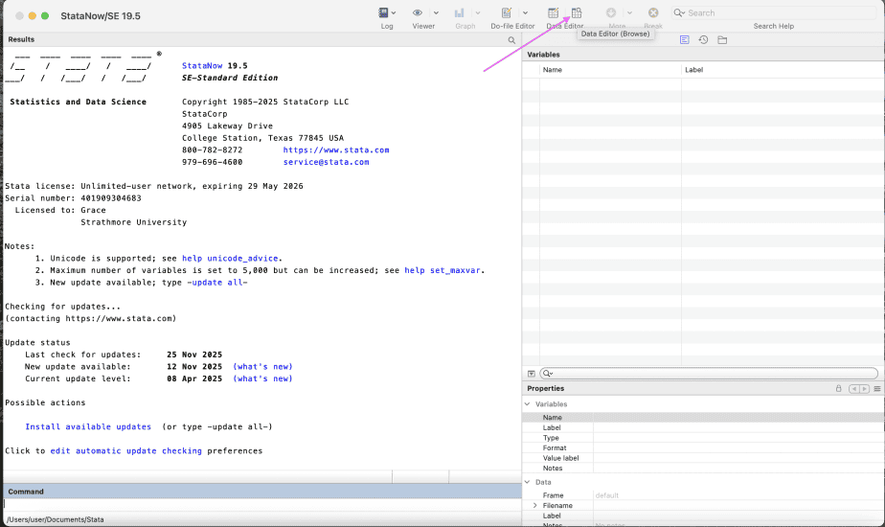
Task: Open what's new for 12 Nov 2025
Action: pyautogui.click(x=262, y=367)
